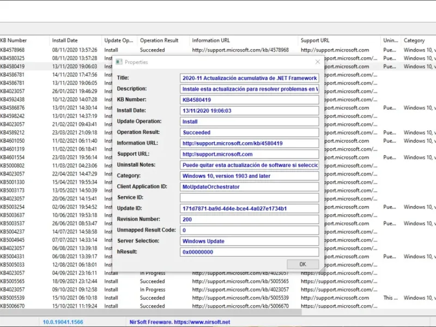Click the Title field in Properties
This screenshot has width=436, height=327.
click(x=249, y=78)
